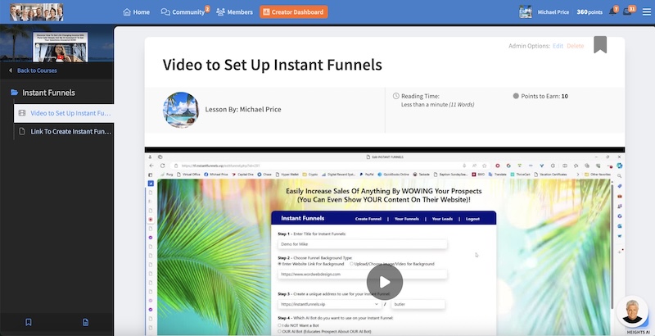Bookmark this lesson with the ribbon icon

[x=600, y=45]
